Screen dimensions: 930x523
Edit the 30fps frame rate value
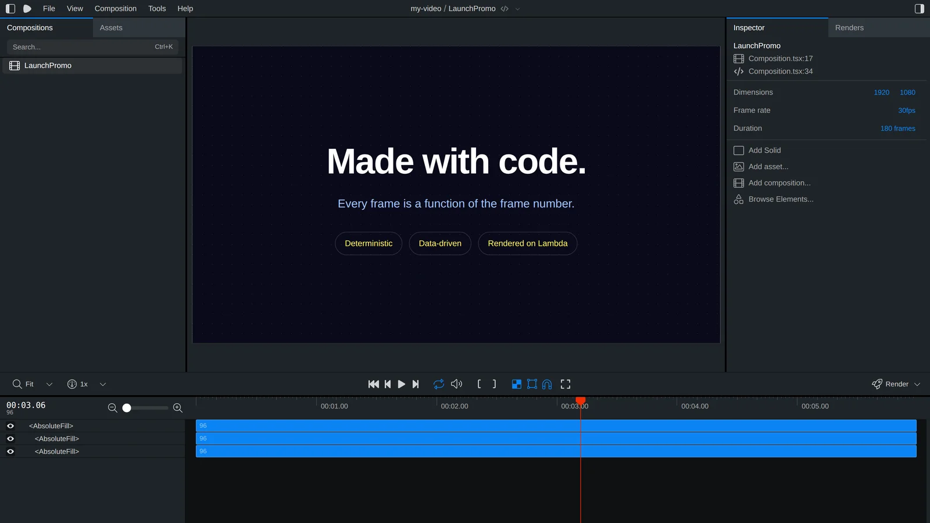tap(907, 110)
